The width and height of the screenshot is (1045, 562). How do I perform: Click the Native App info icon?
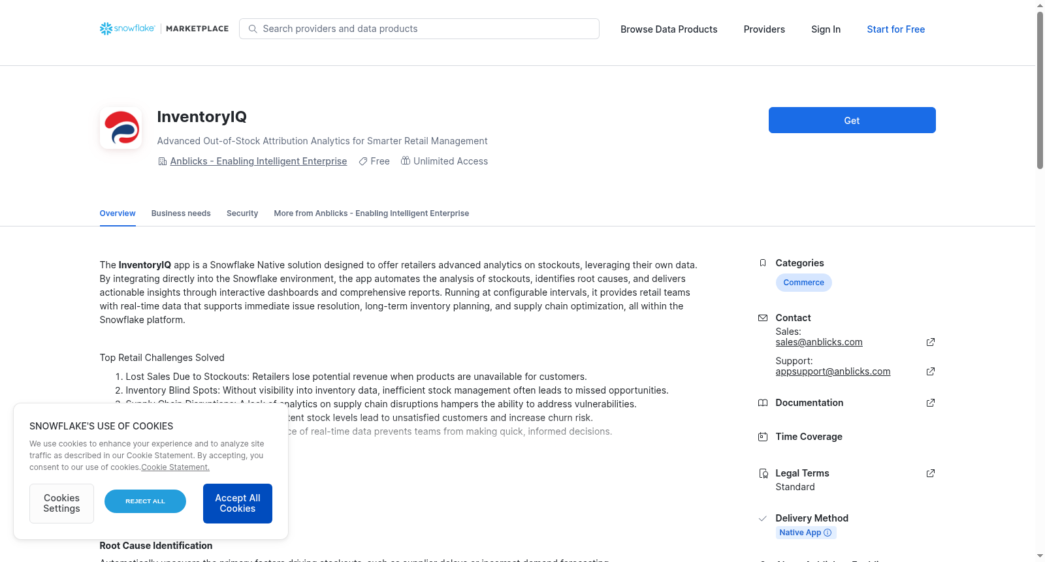(828, 533)
